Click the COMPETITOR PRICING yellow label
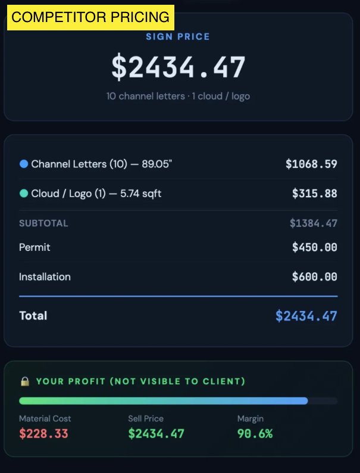 click(91, 18)
